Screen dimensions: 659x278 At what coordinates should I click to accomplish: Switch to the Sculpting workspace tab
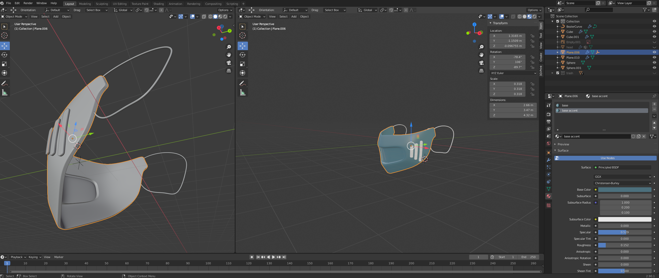point(102,4)
